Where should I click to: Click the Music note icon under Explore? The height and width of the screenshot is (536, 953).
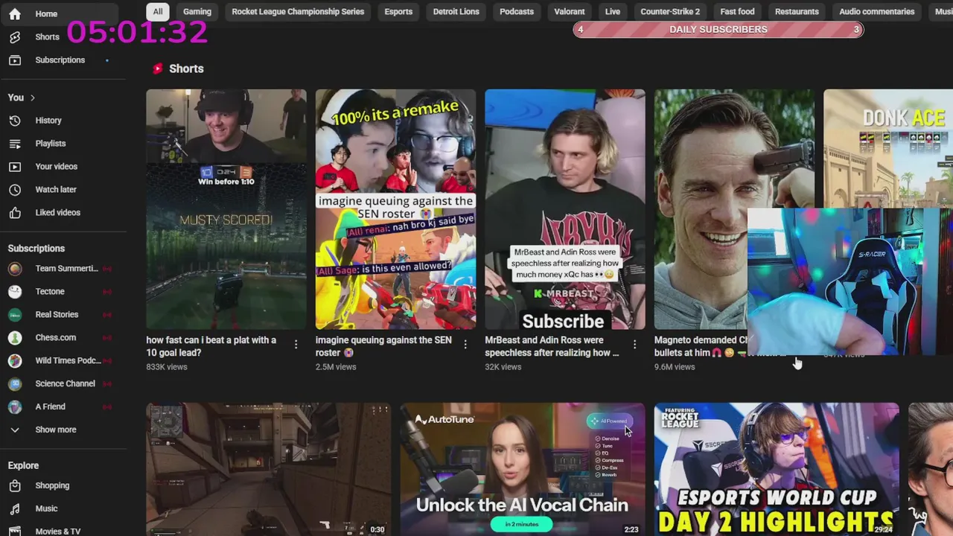pyautogui.click(x=15, y=508)
